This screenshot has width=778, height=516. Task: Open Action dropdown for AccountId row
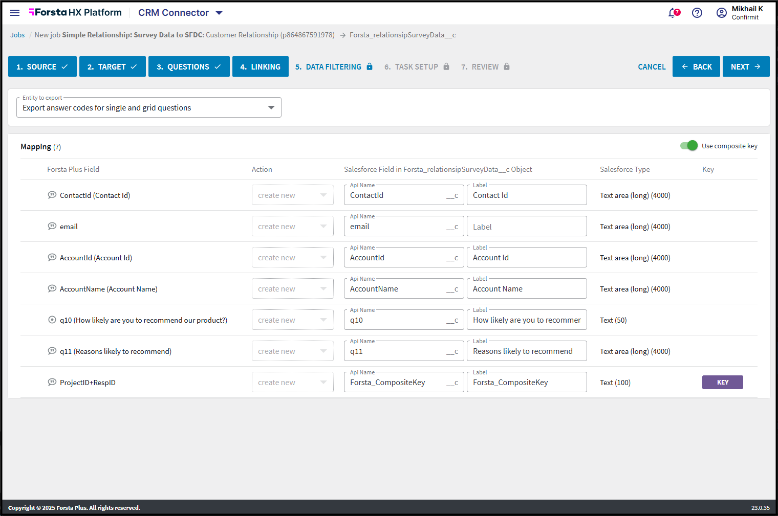293,257
